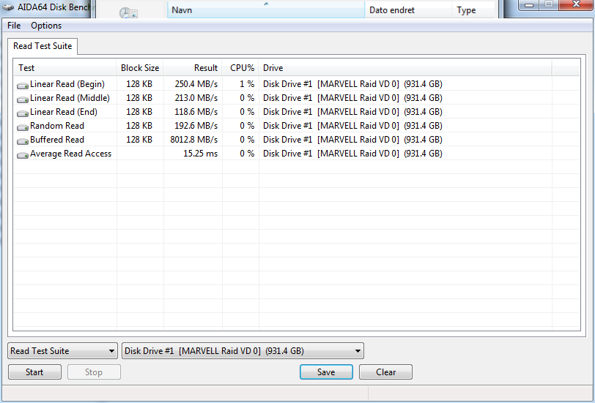The width and height of the screenshot is (595, 403).
Task: Click the Linear Read (Middle) disk icon
Action: pos(23,99)
